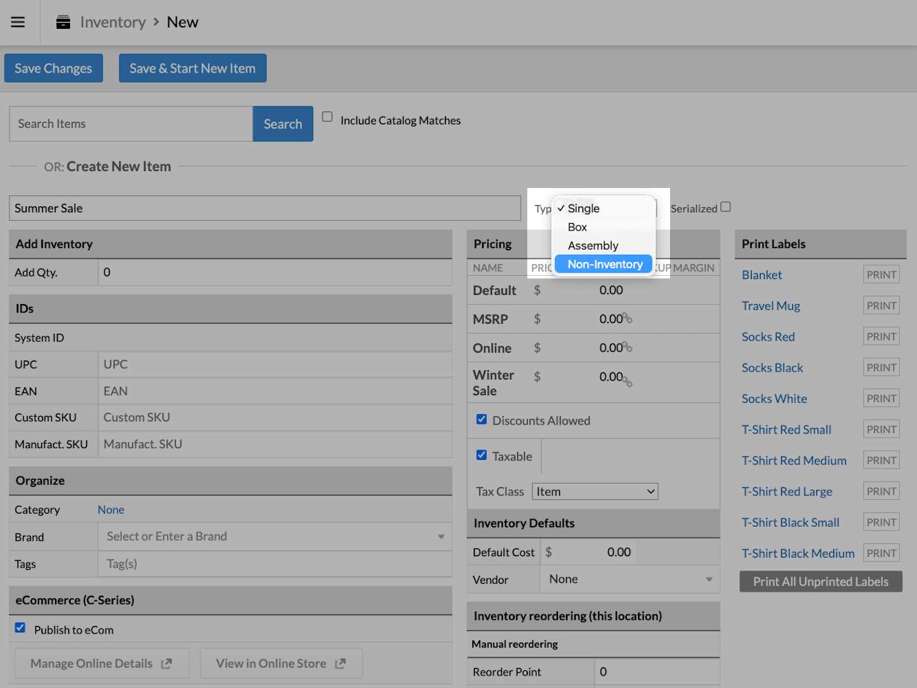
Task: Enable Include Catalog Matches checkbox
Action: [x=327, y=117]
